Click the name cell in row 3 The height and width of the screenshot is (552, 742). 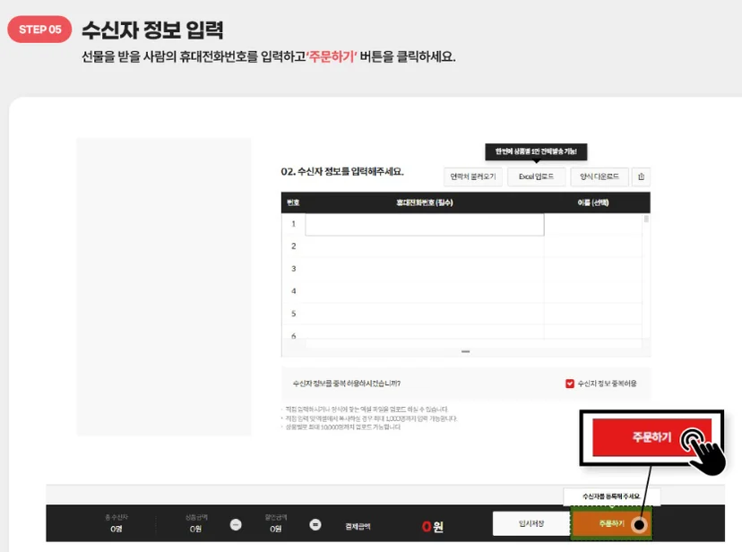pos(593,269)
